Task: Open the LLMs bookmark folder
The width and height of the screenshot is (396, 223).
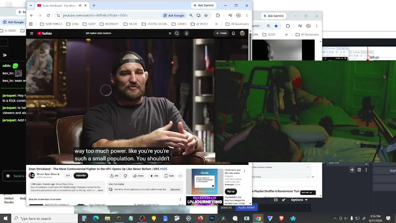Action: [72, 24]
